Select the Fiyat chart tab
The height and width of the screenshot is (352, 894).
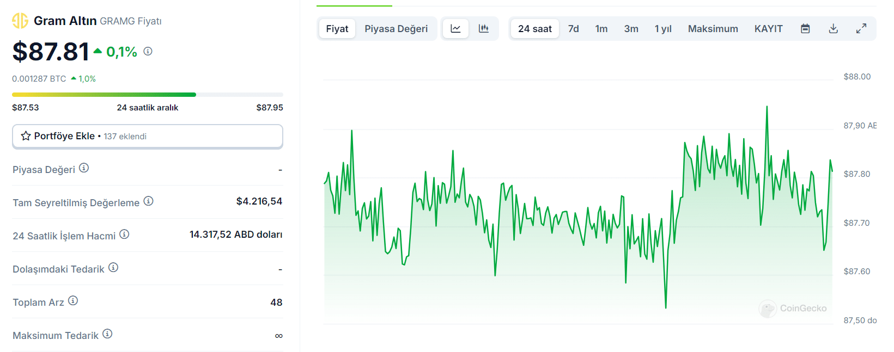click(x=337, y=29)
